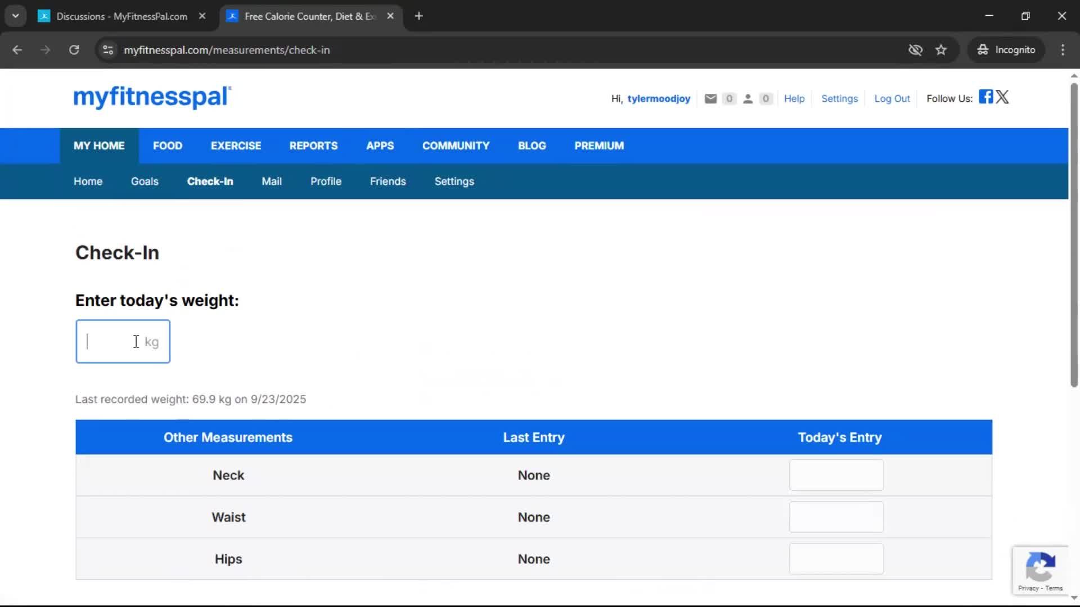
Task: Close the Free Calorie Counter tab
Action: click(x=390, y=16)
